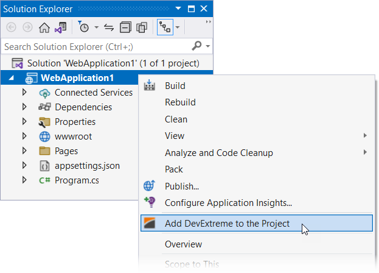Expand the Dependencies node
379x273 pixels.
tap(24, 107)
